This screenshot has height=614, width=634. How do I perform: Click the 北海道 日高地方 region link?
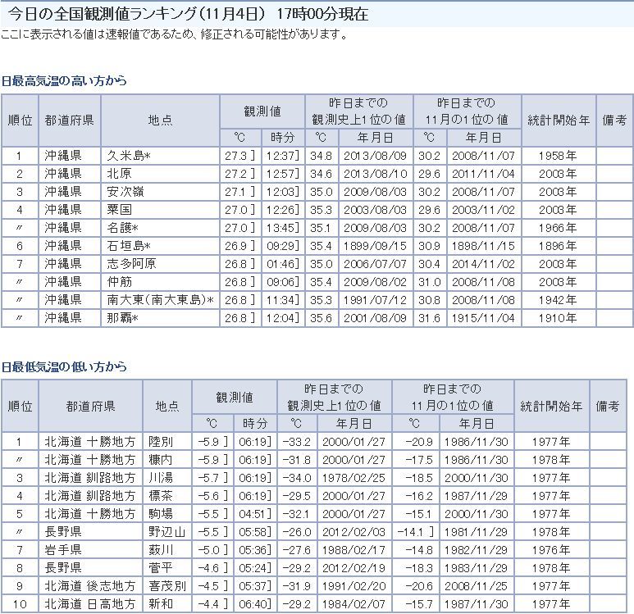[89, 604]
